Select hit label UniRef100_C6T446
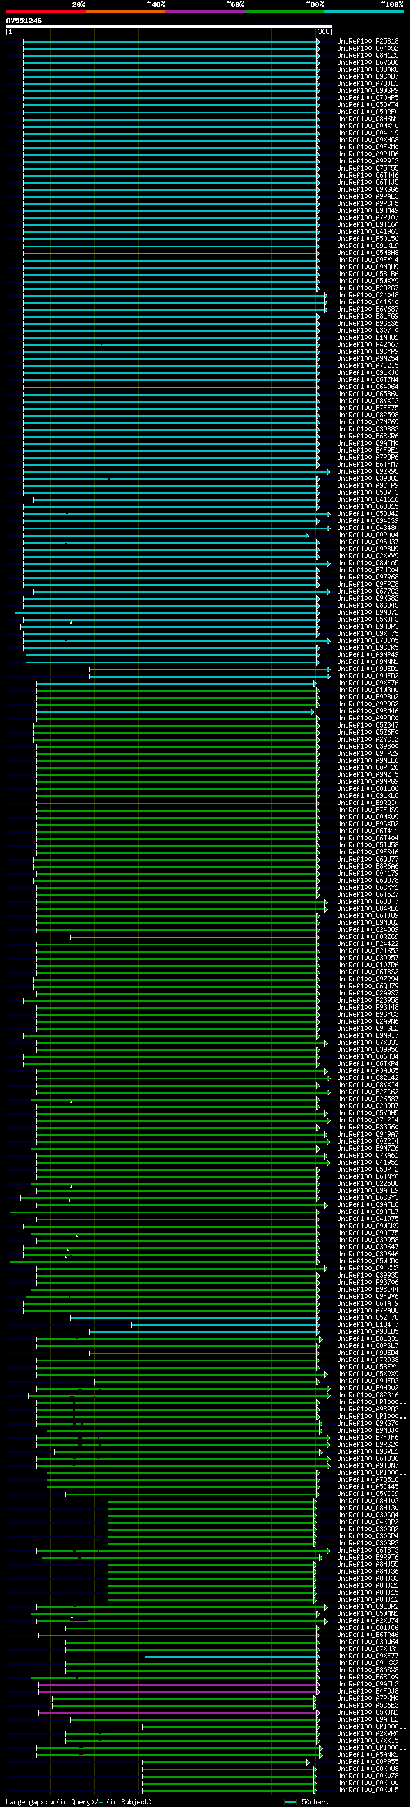Screen dimensions: 410x1807 [368, 176]
